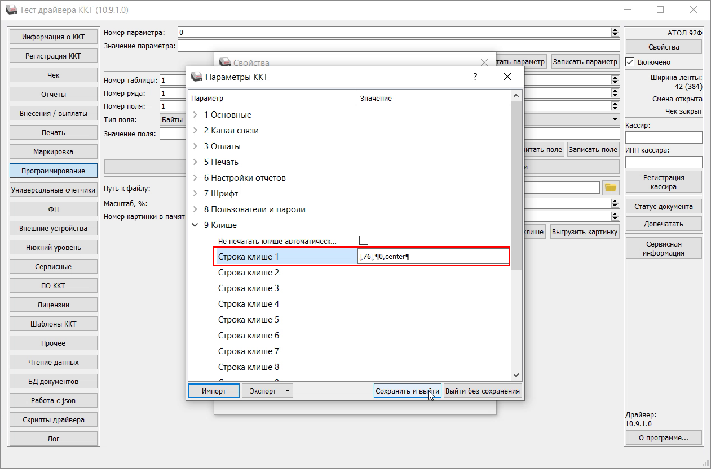
Task: Click the Кассир input field
Action: (x=664, y=137)
